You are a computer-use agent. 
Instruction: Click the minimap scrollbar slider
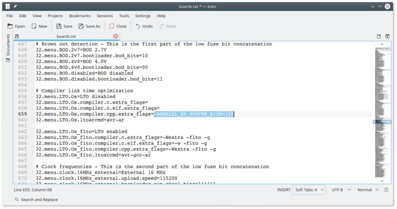click(x=382, y=122)
